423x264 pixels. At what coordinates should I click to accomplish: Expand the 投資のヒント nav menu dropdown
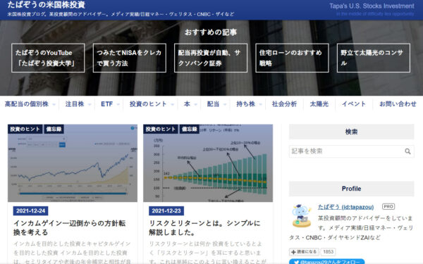(x=152, y=104)
